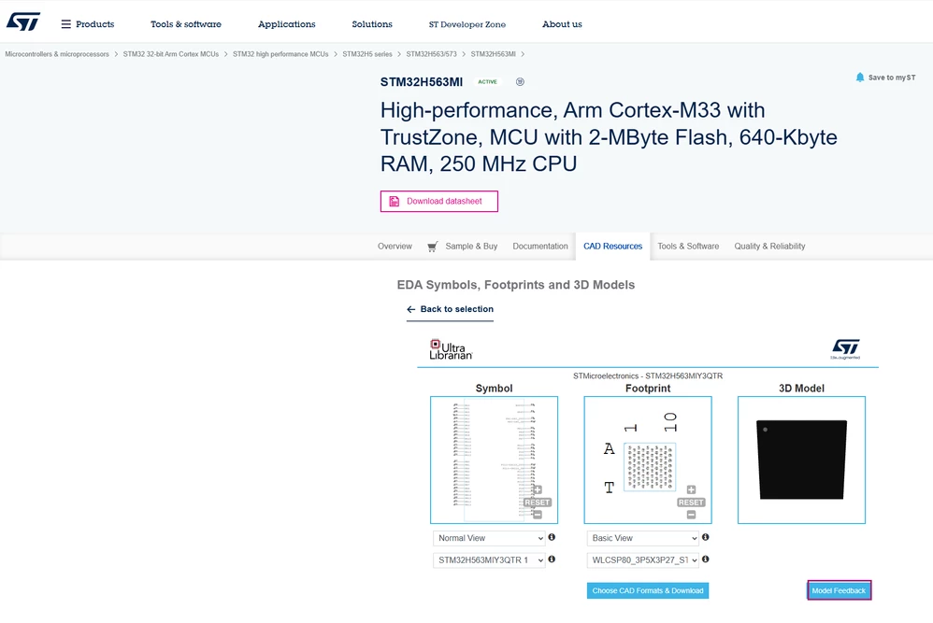
Task: Go to STM32H563/573 breadcrumb
Action: 431,54
